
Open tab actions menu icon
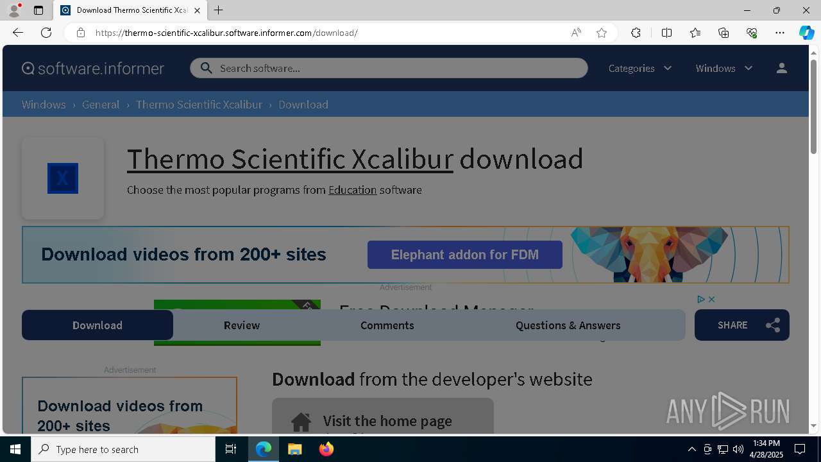pyautogui.click(x=38, y=10)
